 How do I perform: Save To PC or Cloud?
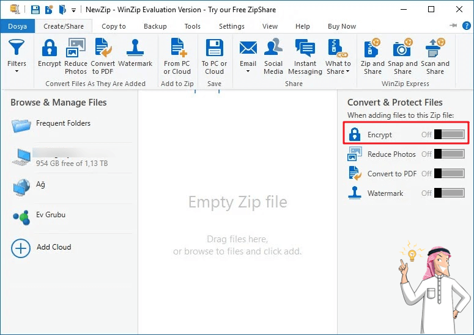point(214,56)
